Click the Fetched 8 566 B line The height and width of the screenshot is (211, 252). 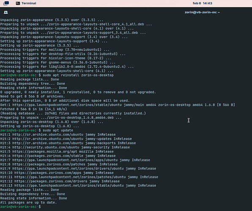coord(33,109)
